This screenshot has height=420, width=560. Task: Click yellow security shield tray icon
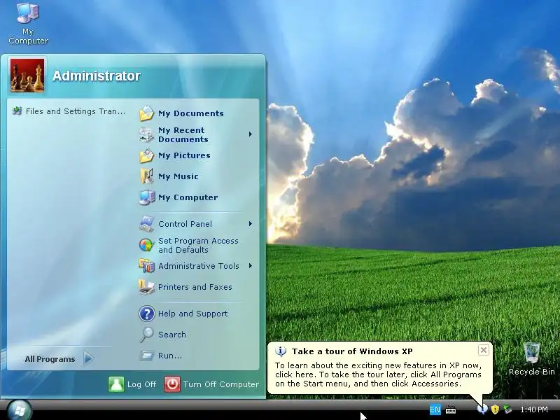pyautogui.click(x=495, y=409)
